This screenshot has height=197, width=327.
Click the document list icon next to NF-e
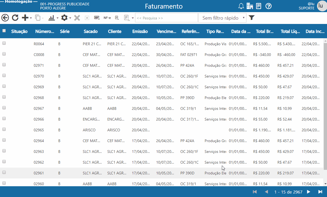click(117, 18)
